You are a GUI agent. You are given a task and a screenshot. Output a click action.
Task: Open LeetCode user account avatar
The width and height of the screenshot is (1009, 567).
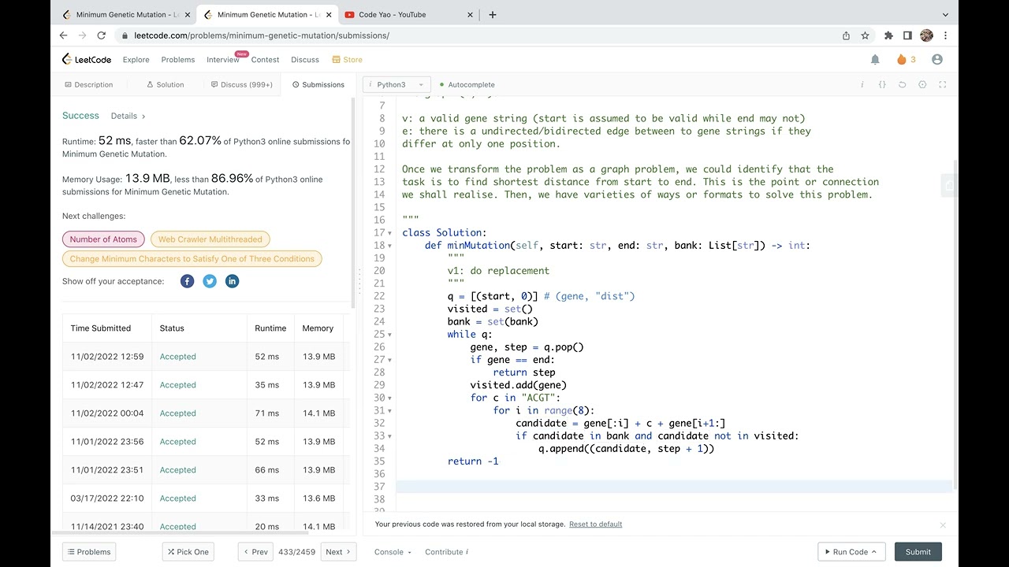[937, 59]
